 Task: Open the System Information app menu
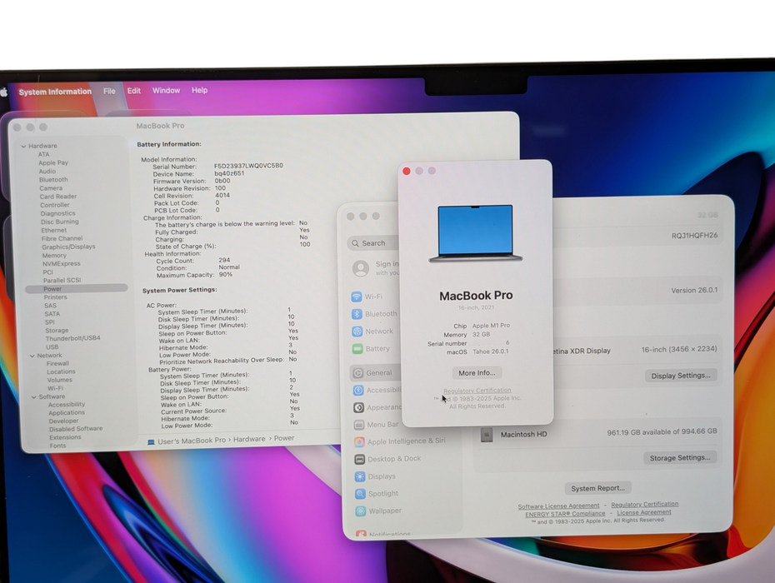55,92
